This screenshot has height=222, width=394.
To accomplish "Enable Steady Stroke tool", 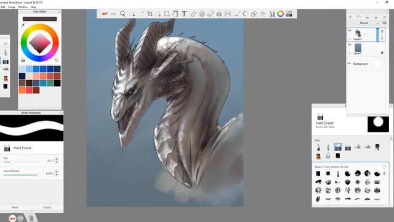I will click(x=236, y=14).
